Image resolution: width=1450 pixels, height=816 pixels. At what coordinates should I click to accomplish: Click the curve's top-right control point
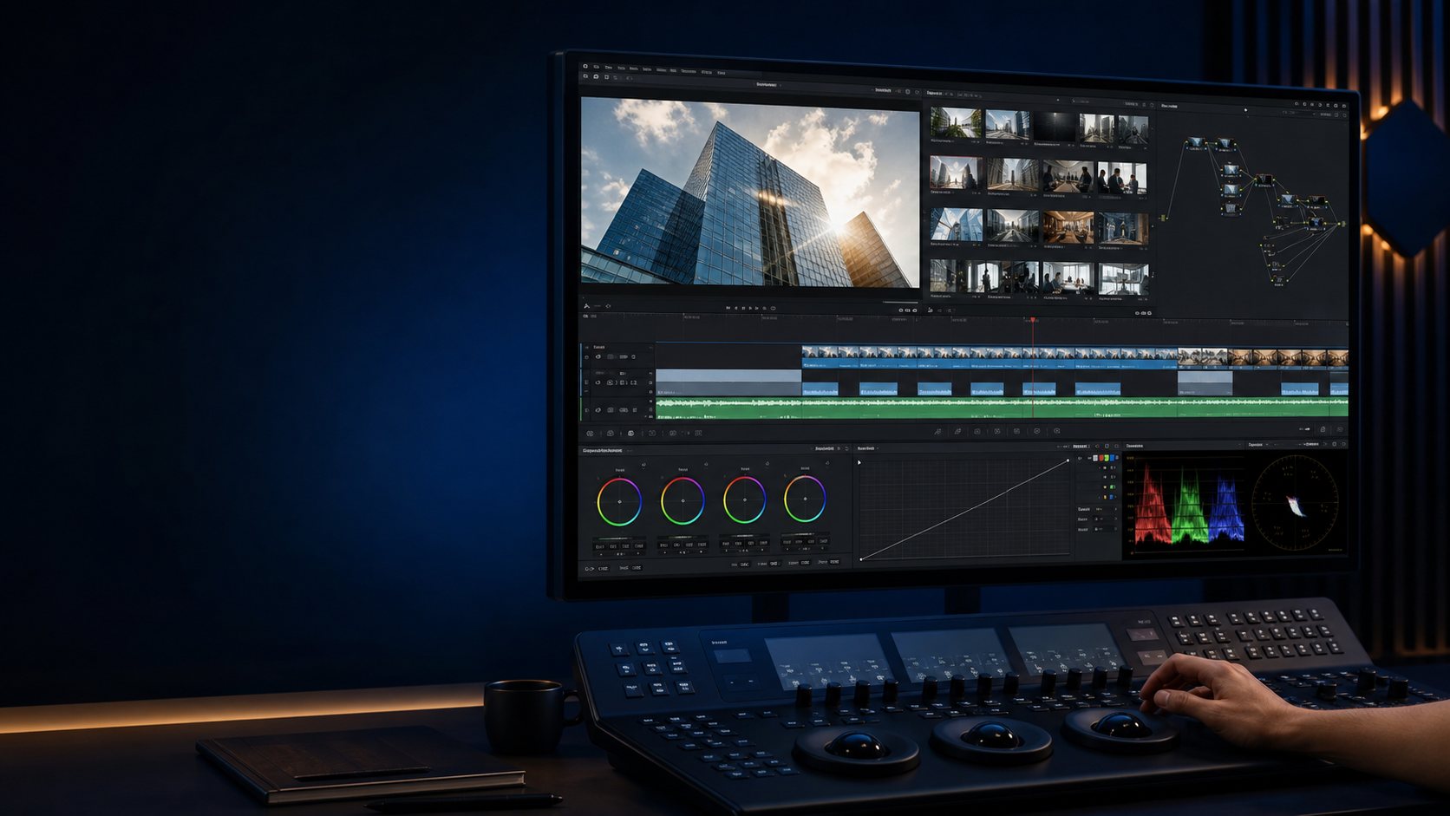1068,461
